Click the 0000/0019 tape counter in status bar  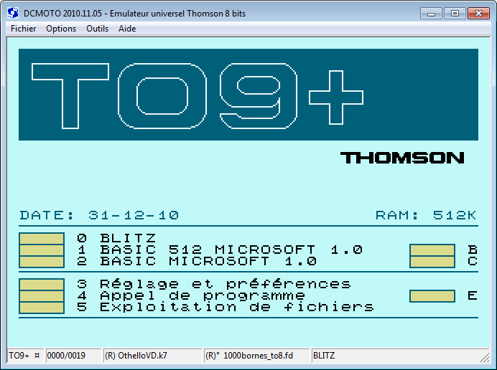point(73,356)
